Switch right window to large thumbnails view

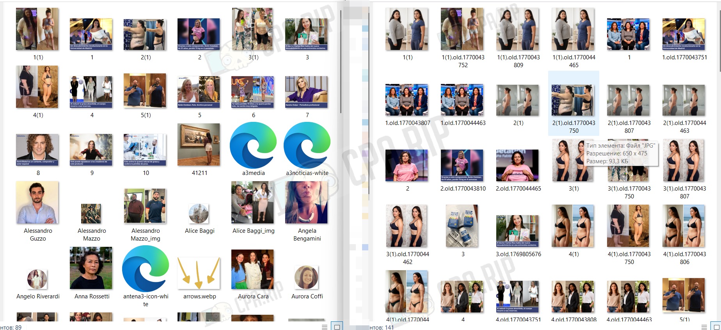pos(716,327)
